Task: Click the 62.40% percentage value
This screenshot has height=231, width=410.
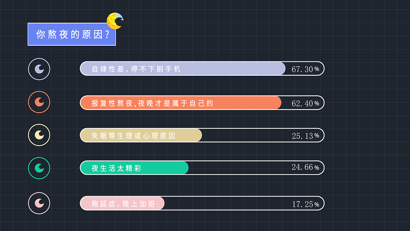Action: (305, 103)
